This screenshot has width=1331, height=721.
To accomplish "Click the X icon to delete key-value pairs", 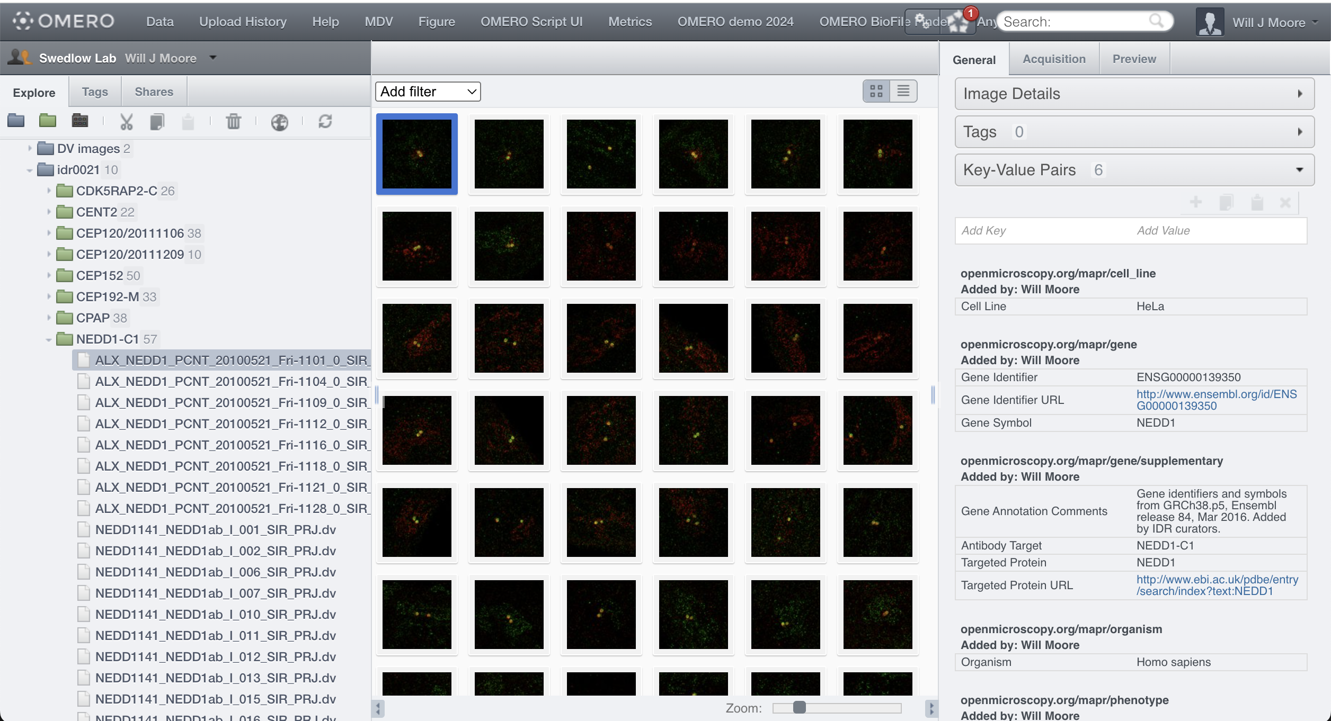I will point(1285,202).
